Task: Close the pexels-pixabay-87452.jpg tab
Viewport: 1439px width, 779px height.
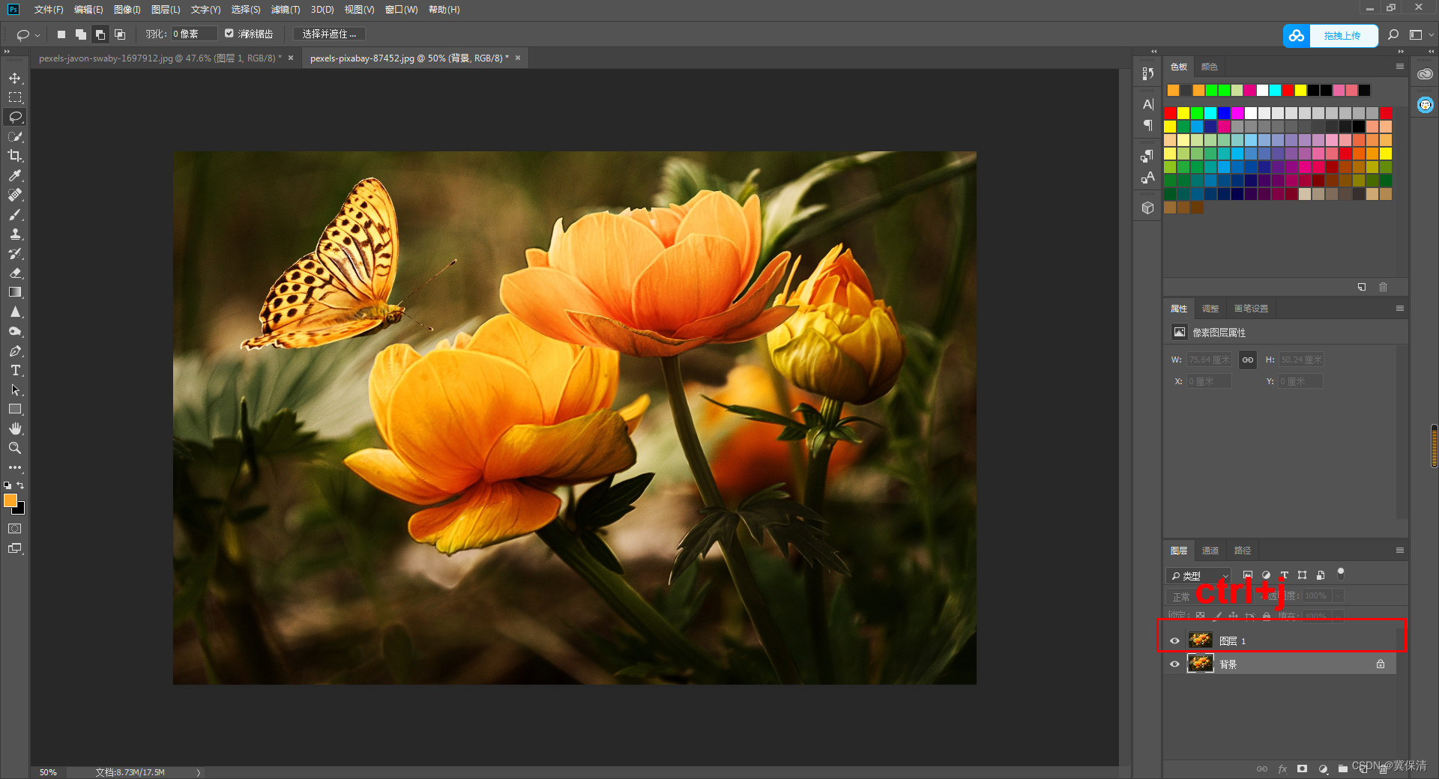Action: (x=518, y=58)
